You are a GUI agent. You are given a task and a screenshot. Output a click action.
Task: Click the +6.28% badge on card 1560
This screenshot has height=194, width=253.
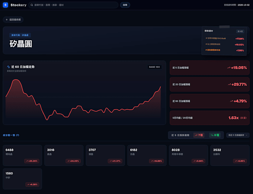pos(32,184)
